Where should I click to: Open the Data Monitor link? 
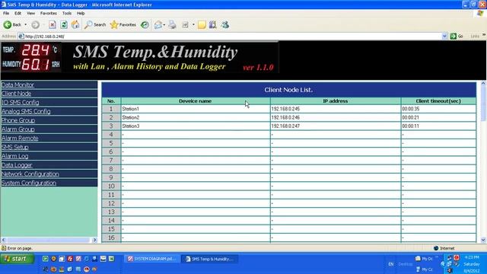[18, 84]
